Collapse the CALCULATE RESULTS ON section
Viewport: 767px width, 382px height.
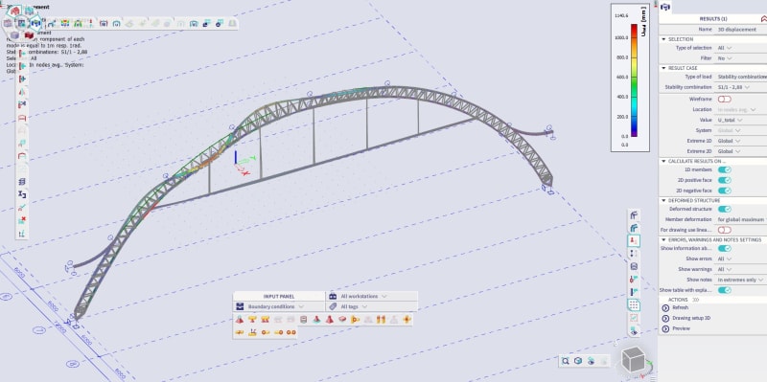coord(663,161)
